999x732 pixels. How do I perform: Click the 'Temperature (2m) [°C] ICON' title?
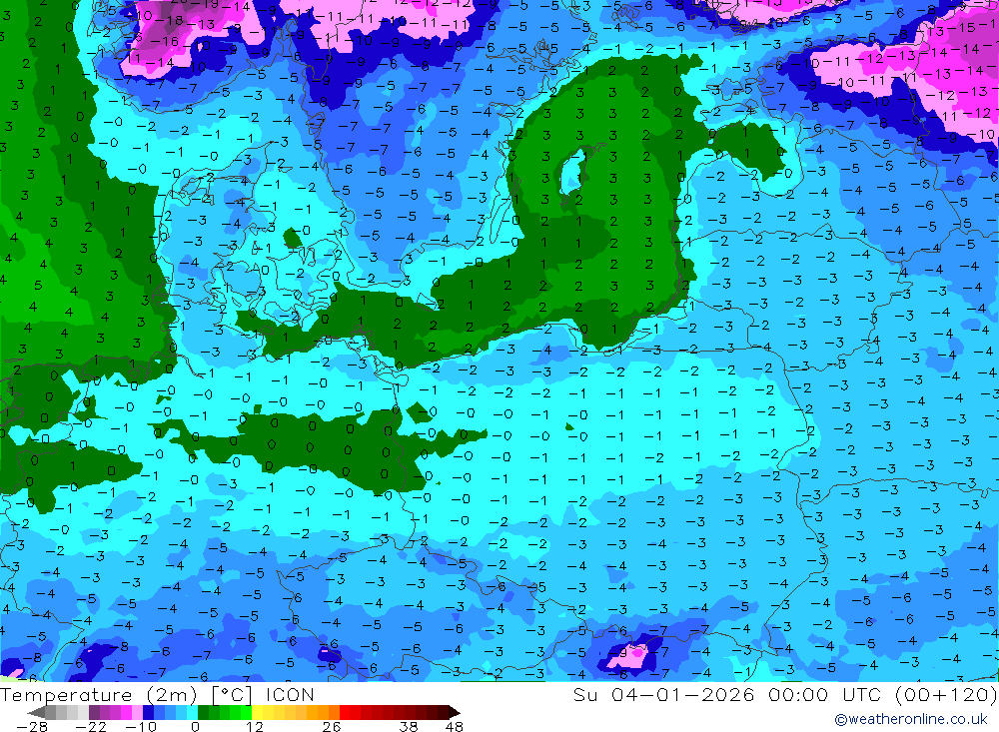tap(157, 694)
